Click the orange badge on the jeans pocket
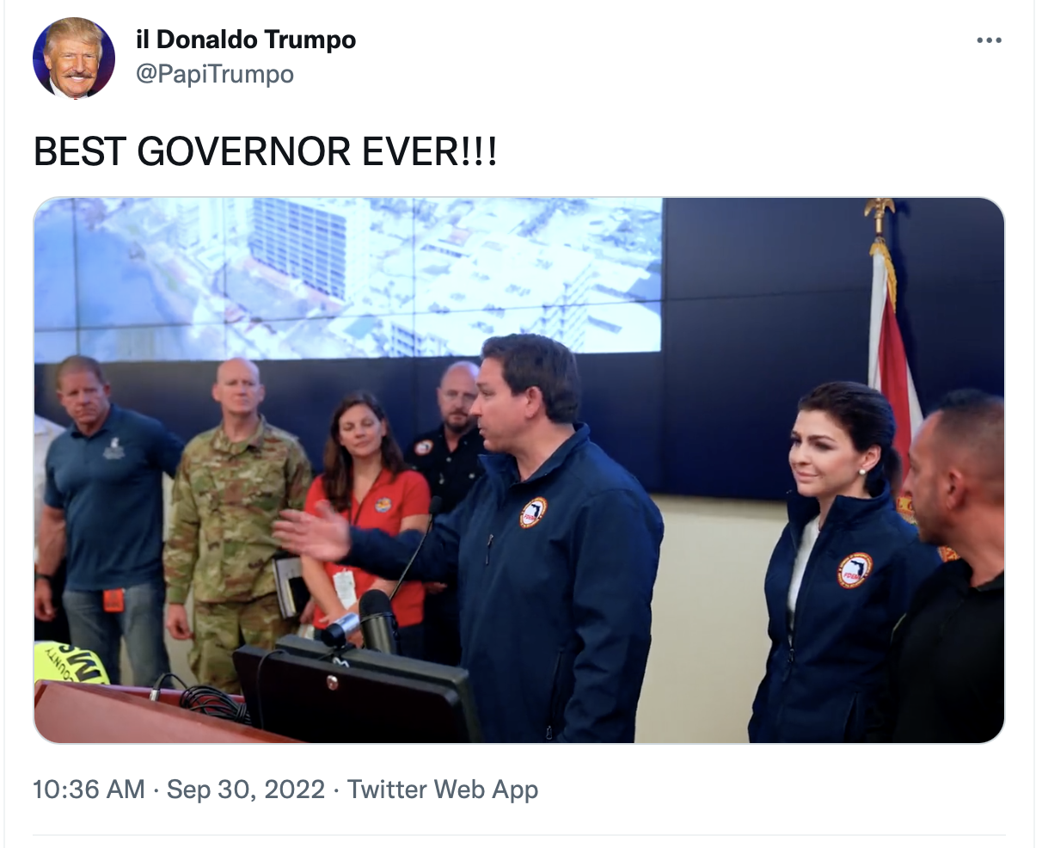The width and height of the screenshot is (1042, 848). (x=113, y=599)
